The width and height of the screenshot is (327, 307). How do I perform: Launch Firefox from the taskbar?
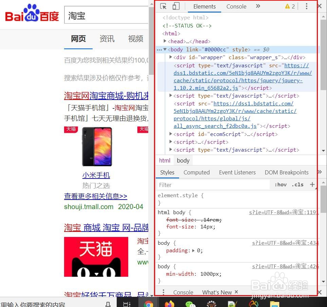click(x=170, y=304)
